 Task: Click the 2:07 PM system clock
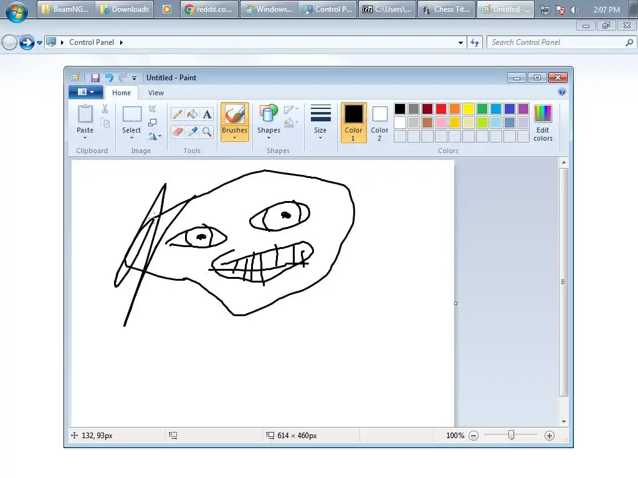[606, 10]
